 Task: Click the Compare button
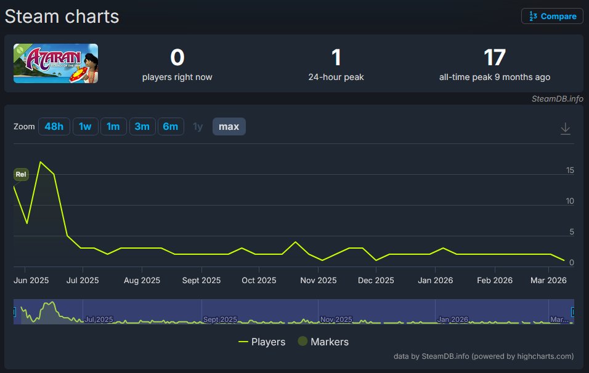coord(552,16)
